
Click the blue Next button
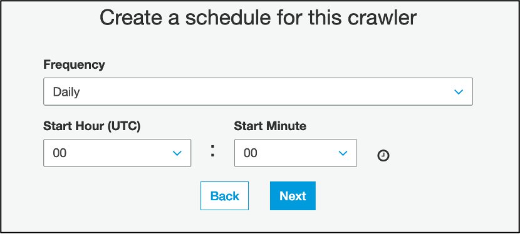[x=293, y=196]
